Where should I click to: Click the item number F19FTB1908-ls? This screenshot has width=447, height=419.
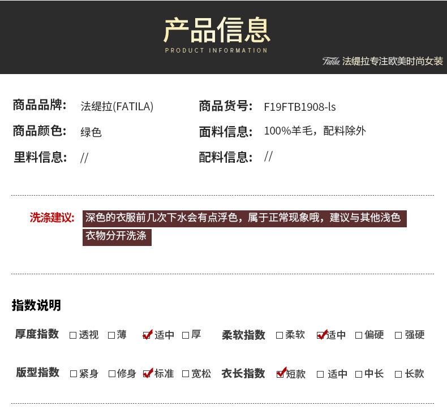click(x=300, y=106)
